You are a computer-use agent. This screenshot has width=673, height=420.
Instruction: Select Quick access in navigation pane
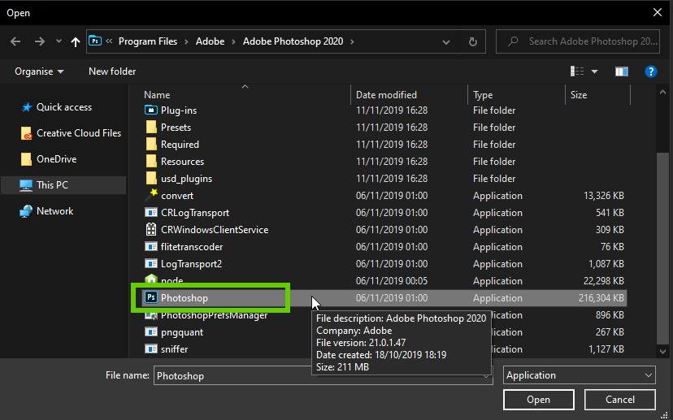(x=64, y=107)
